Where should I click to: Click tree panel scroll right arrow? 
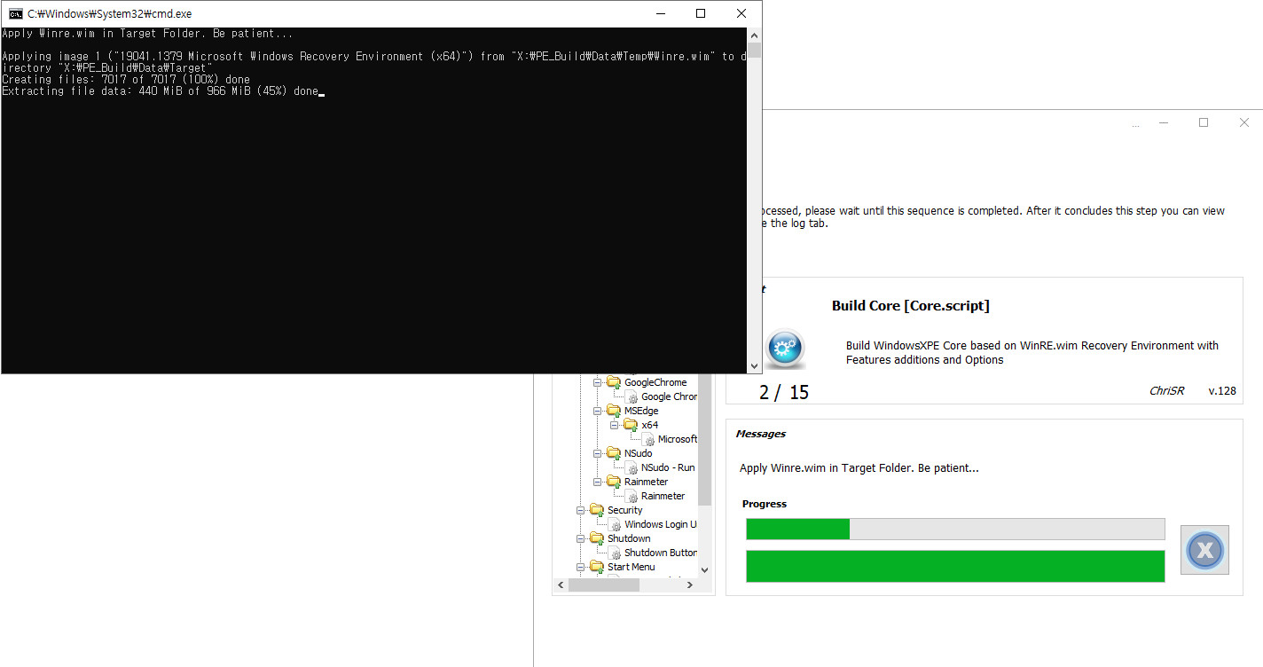[691, 585]
